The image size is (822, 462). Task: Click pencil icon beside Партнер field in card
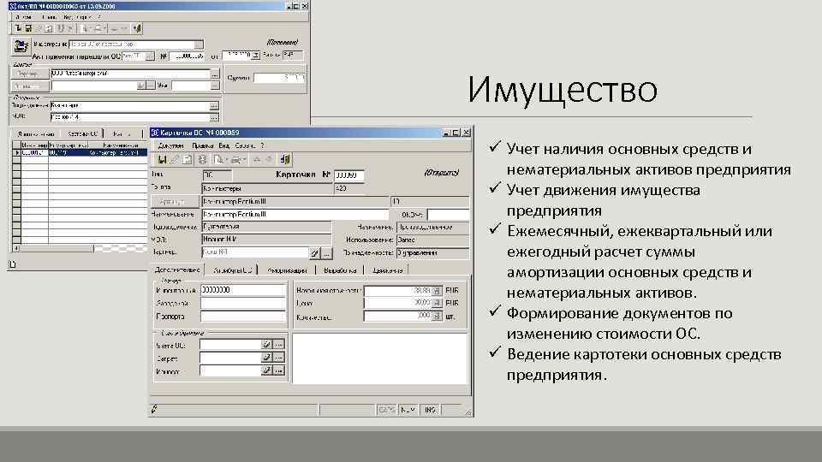(x=314, y=253)
